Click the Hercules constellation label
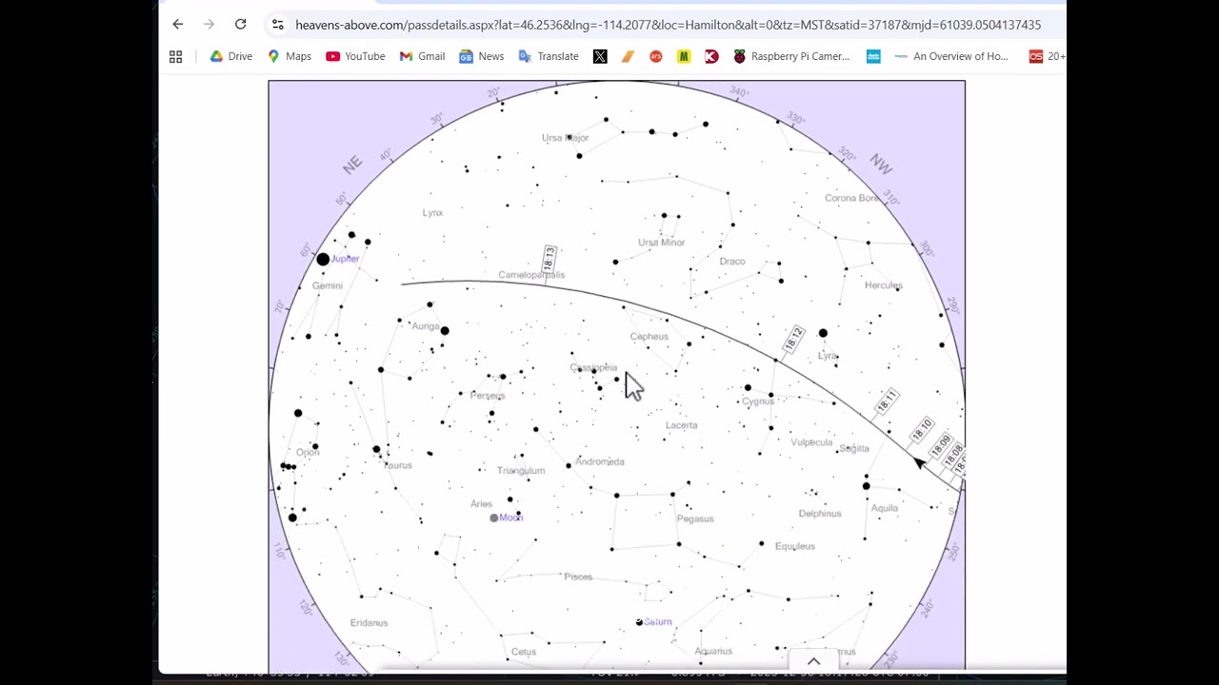This screenshot has height=685, width=1219. click(883, 285)
